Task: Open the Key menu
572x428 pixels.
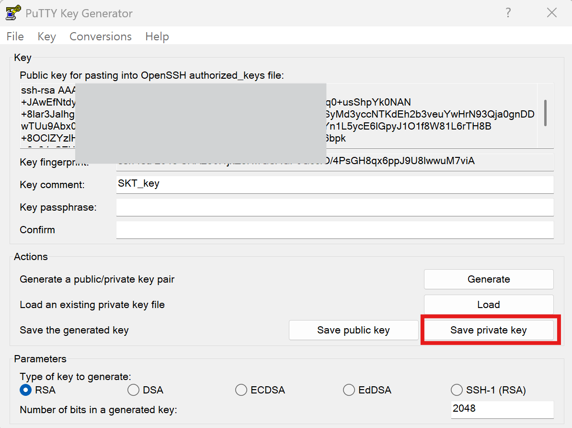Action: [x=46, y=36]
